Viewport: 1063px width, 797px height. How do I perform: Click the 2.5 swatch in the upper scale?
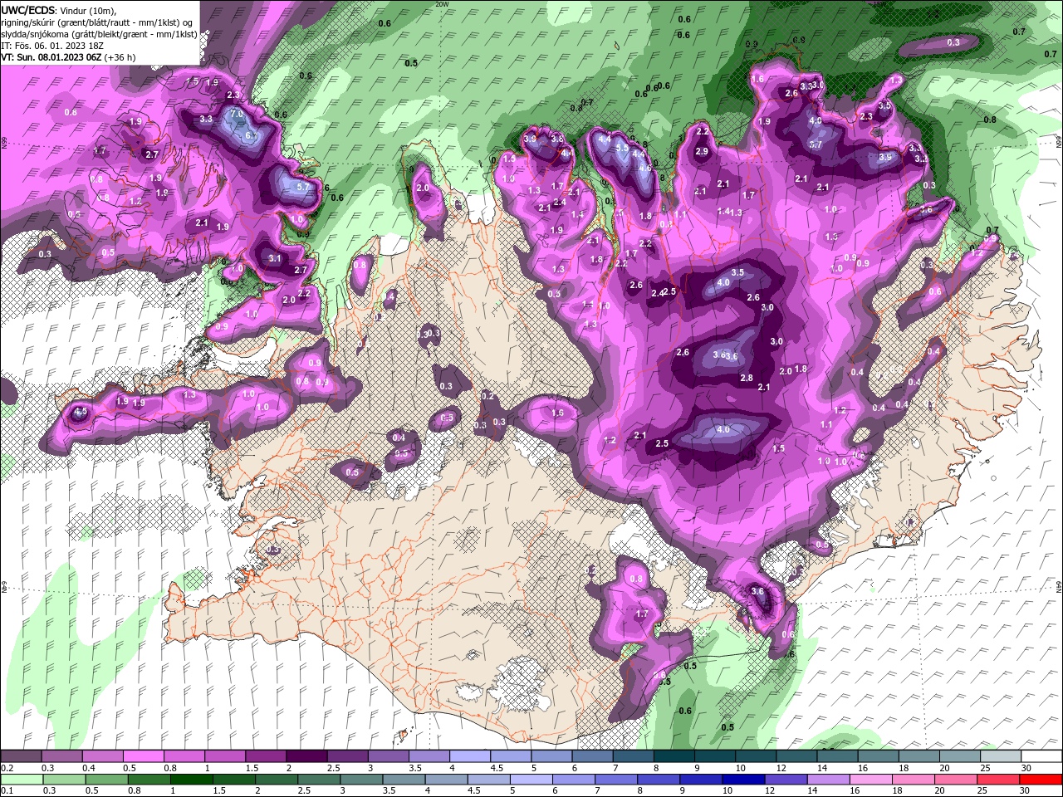pos(347,755)
